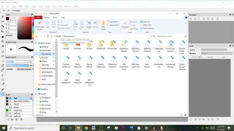Click the Audacity folder
The height and width of the screenshot is (131, 234).
[x=78, y=45]
